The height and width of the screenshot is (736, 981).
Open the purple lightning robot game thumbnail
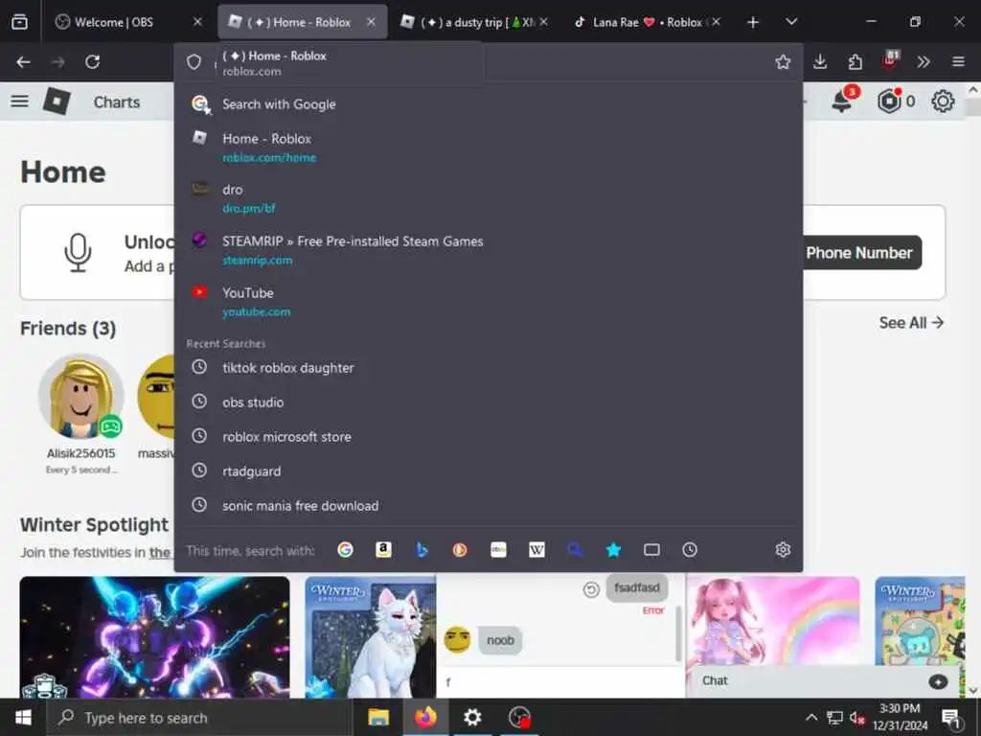click(154, 636)
